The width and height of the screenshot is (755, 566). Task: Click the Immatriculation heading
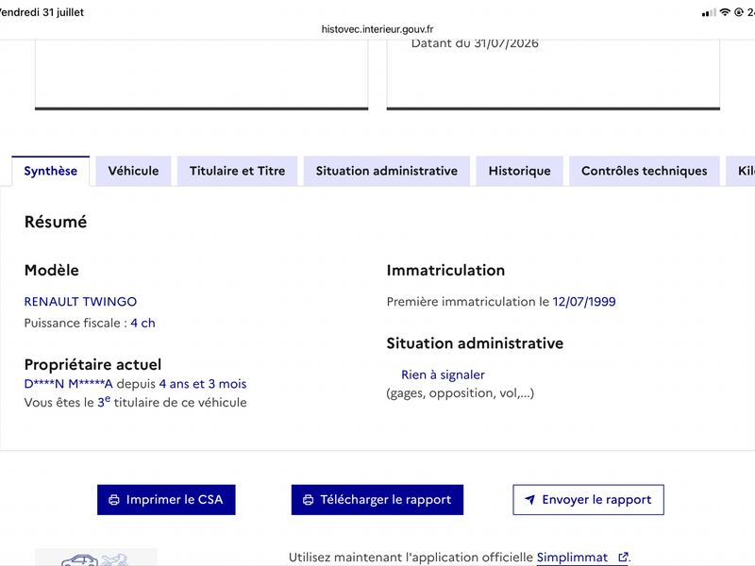445,270
